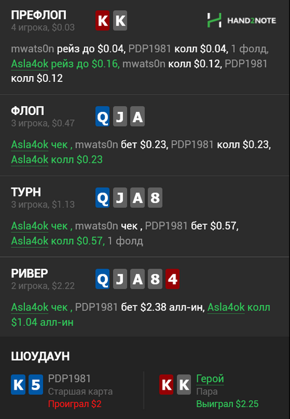Screen dimensions: 290x419
Task: Open Asla4ok link in preflop raise line
Action: tap(30, 64)
